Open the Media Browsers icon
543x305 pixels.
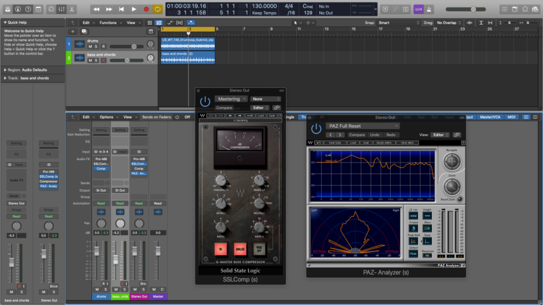pyautogui.click(x=535, y=9)
